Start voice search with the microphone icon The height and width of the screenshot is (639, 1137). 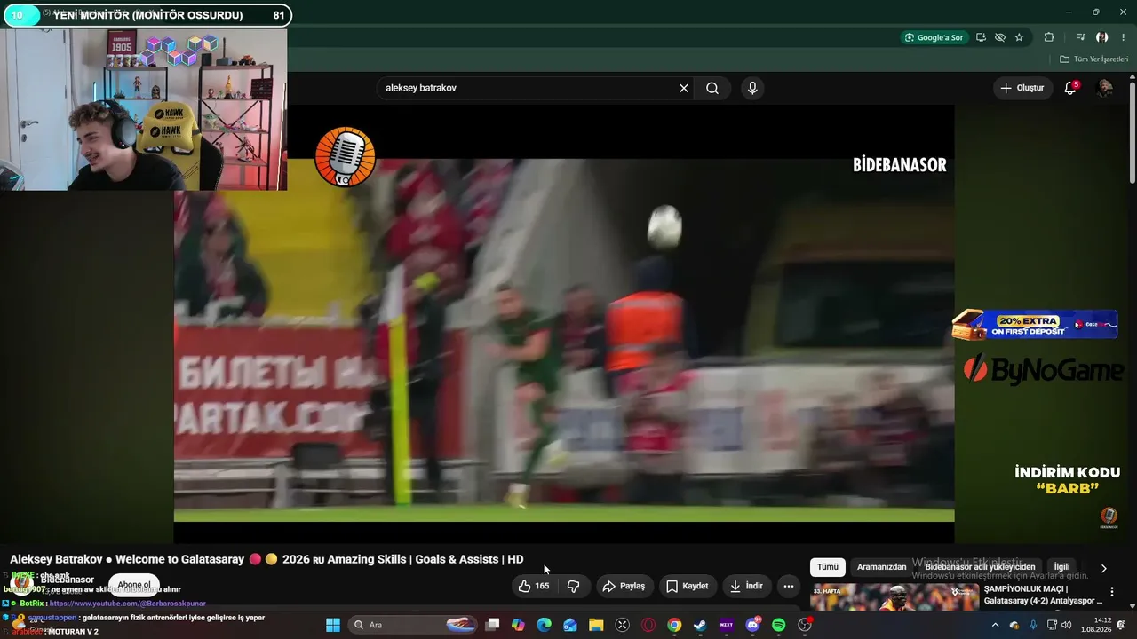[752, 88]
